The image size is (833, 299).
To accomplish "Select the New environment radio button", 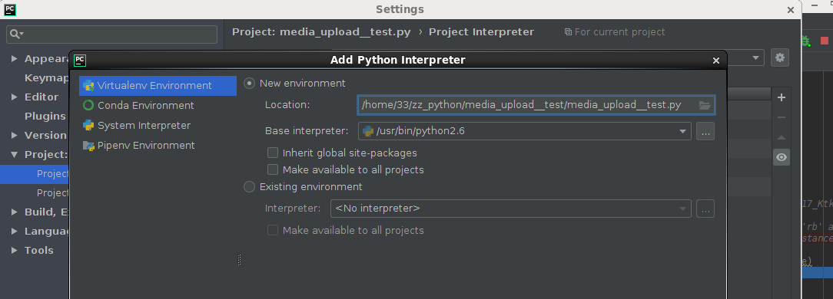I will point(249,84).
